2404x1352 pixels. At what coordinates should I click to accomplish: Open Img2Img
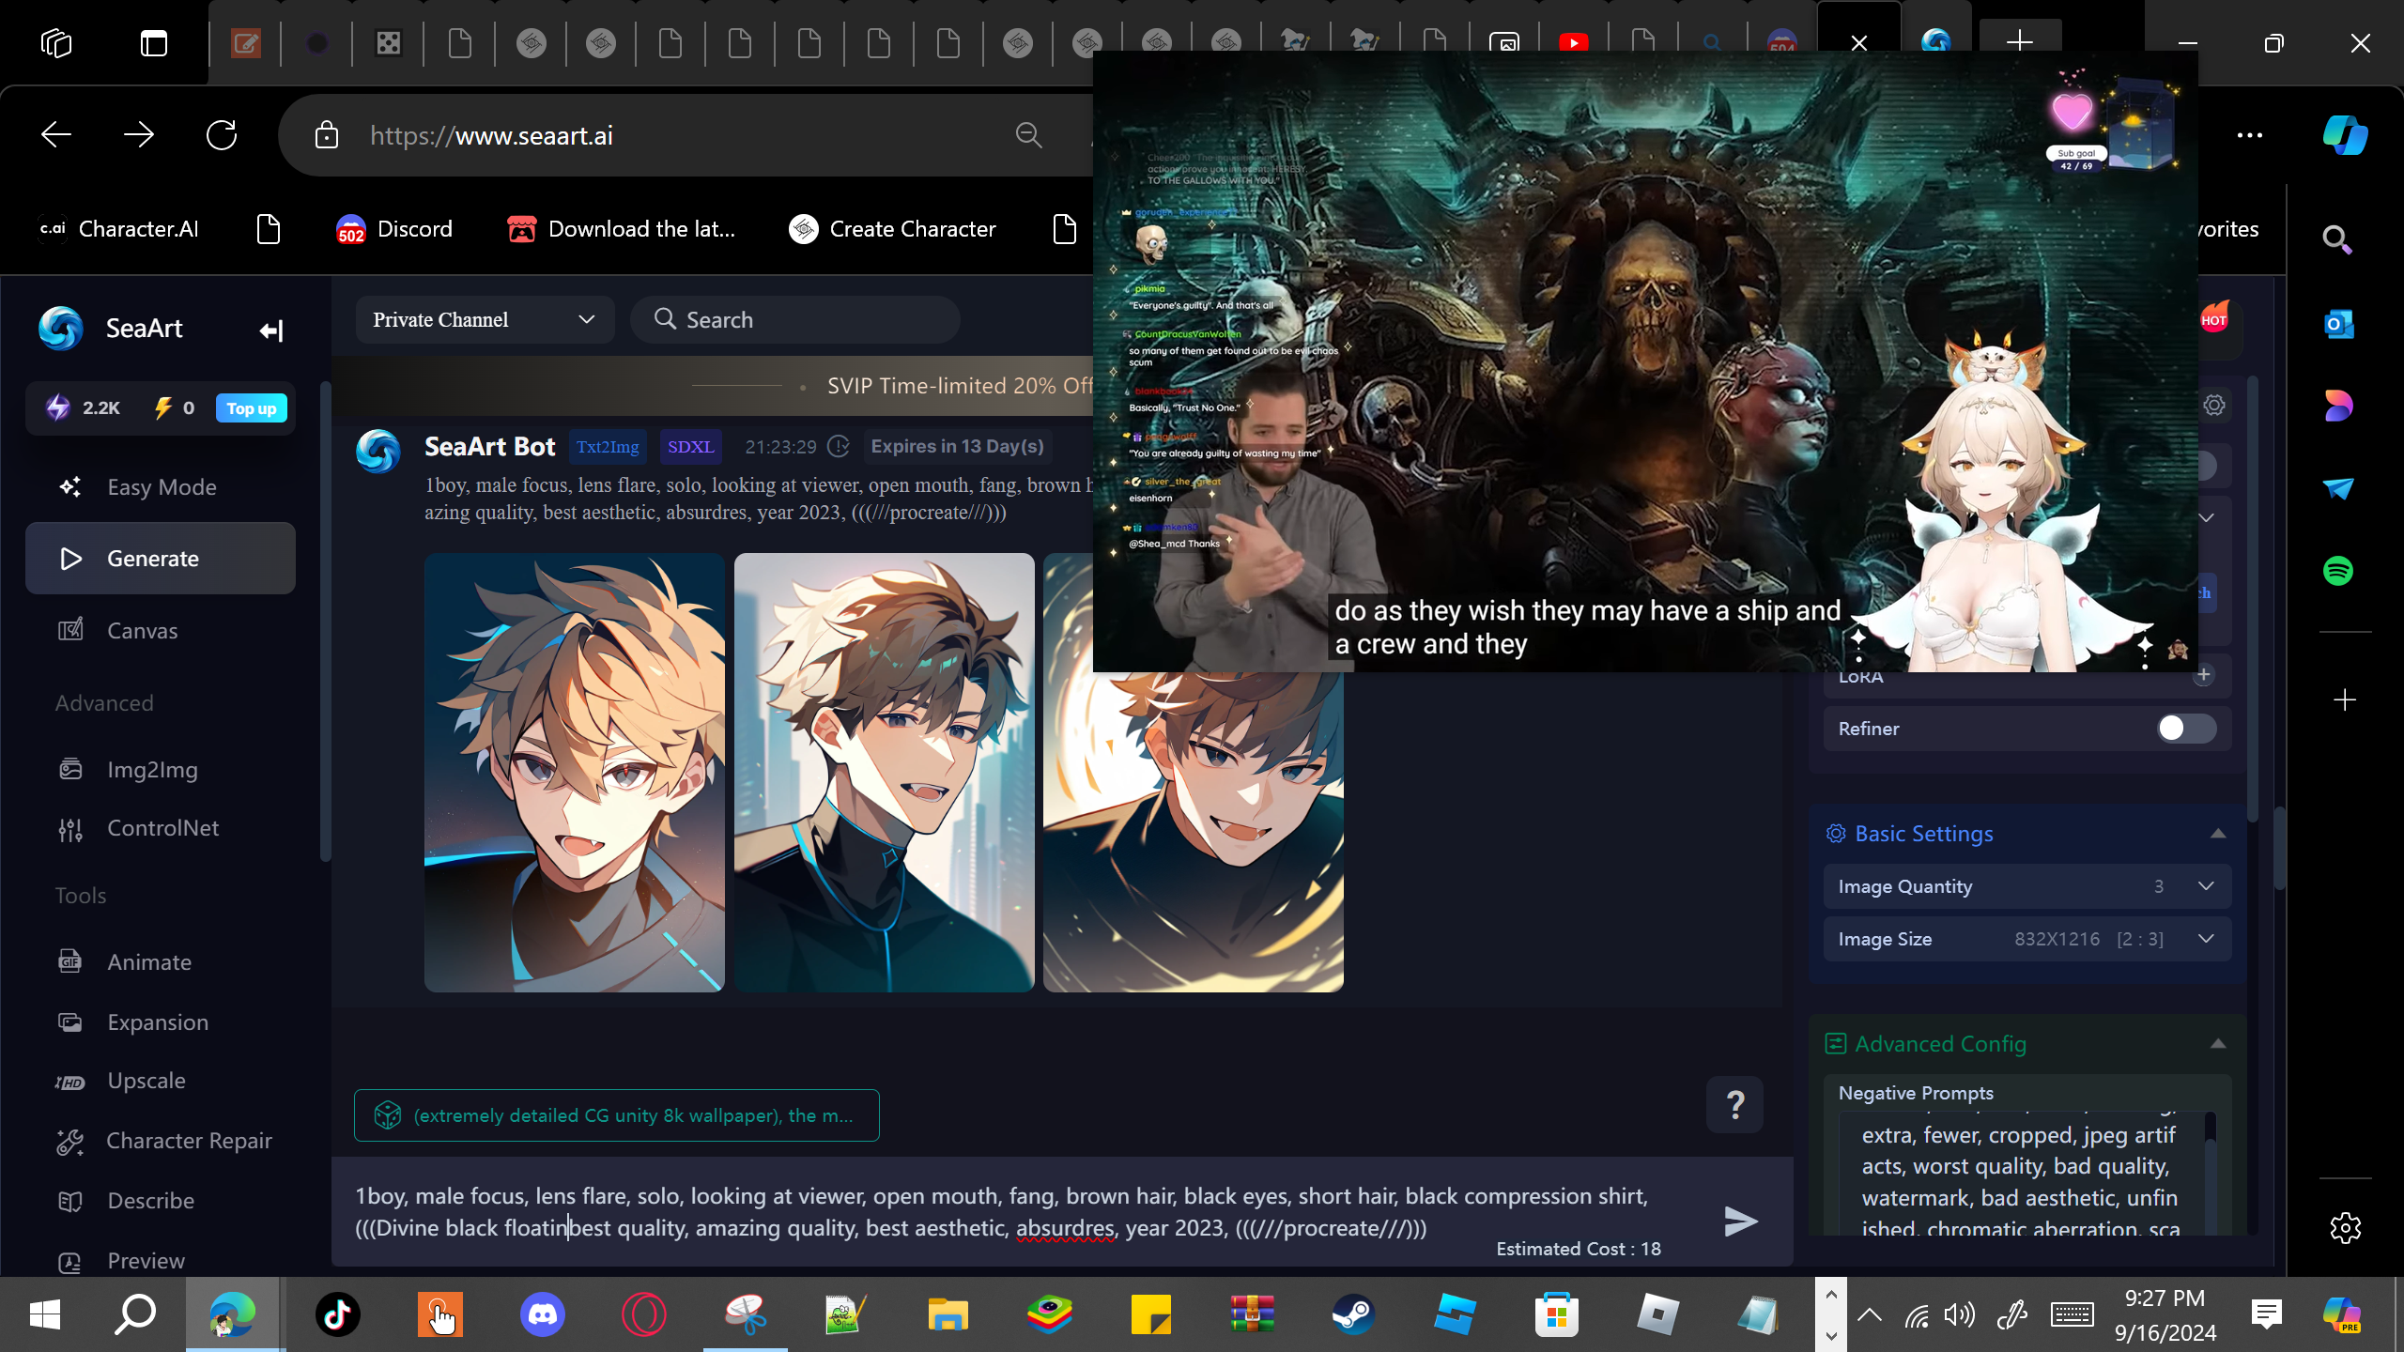point(161,770)
